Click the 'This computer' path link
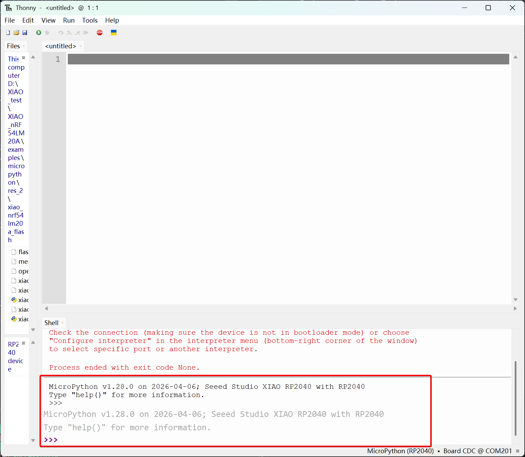This screenshot has height=457, width=525. [16, 67]
